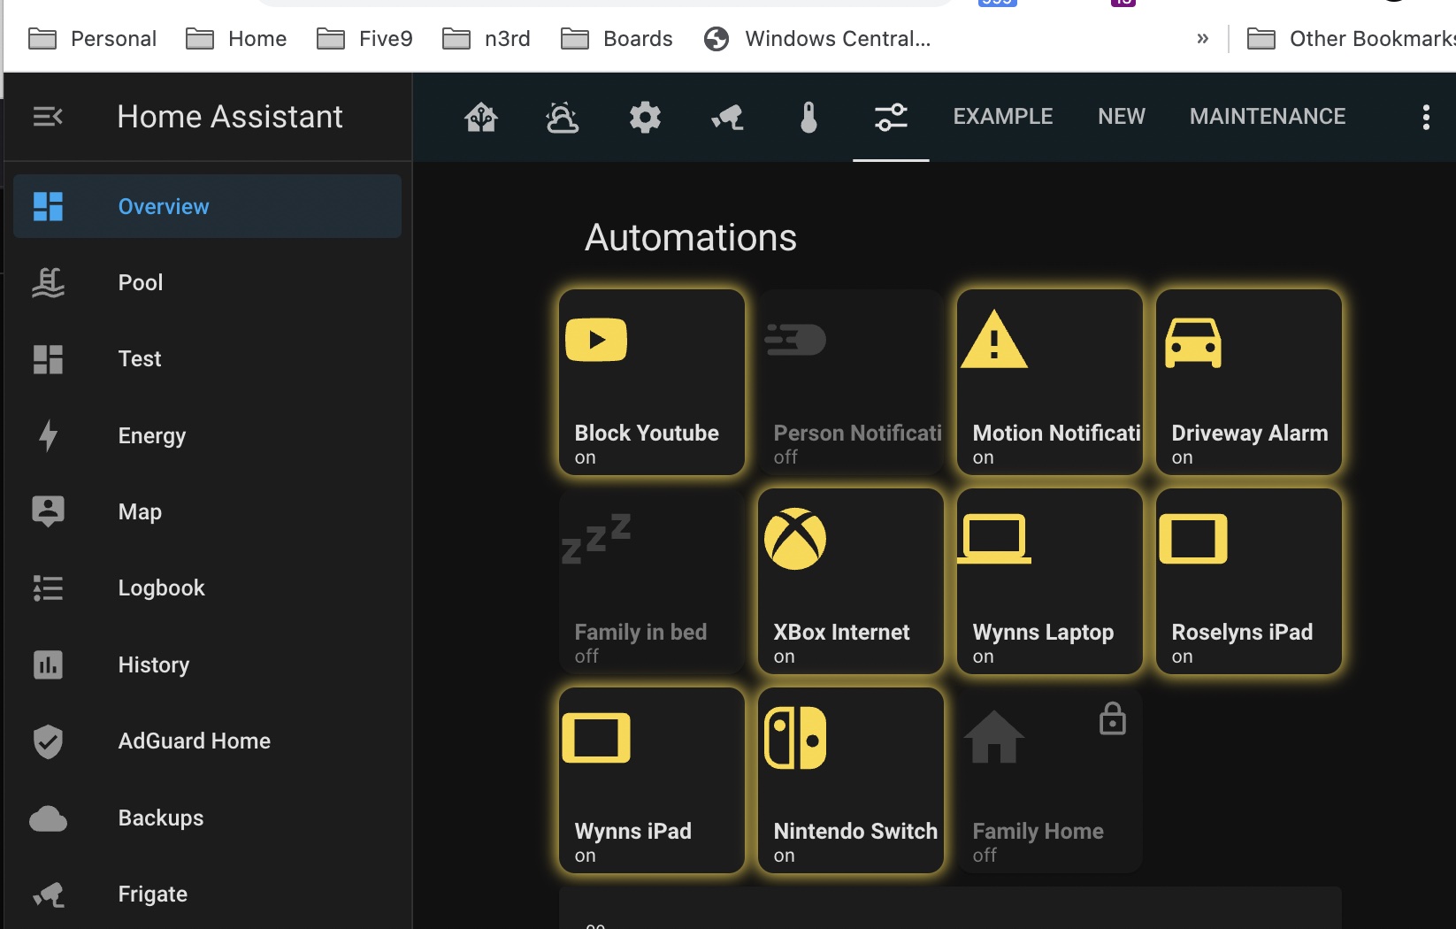1456x929 pixels.
Task: Switch to the NEW tab
Action: click(x=1122, y=117)
